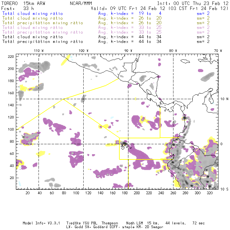Screen dimensions: 230x230
Task: Click the '100' tick on vertical axis
Action: (x=11, y=129)
